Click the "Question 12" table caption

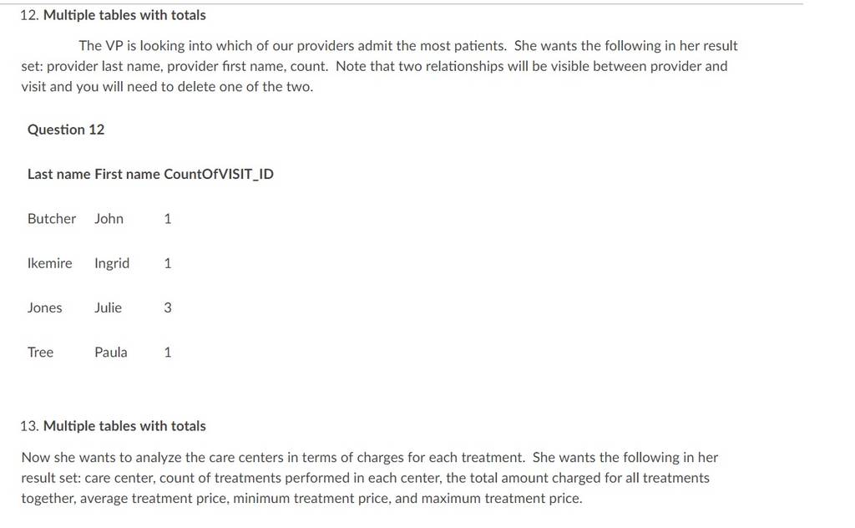point(66,129)
